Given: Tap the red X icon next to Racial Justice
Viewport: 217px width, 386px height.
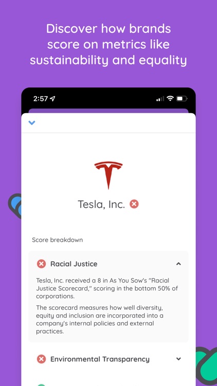Looking at the screenshot, I should (41, 264).
